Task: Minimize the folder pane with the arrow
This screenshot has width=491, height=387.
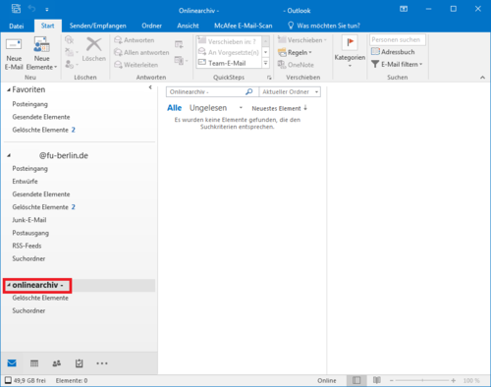Action: coord(150,87)
